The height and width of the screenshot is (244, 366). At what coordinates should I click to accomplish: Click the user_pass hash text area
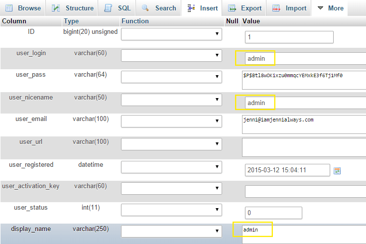(304, 79)
